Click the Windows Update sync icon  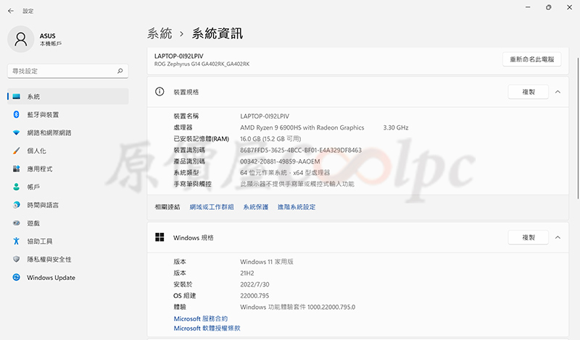tap(16, 277)
